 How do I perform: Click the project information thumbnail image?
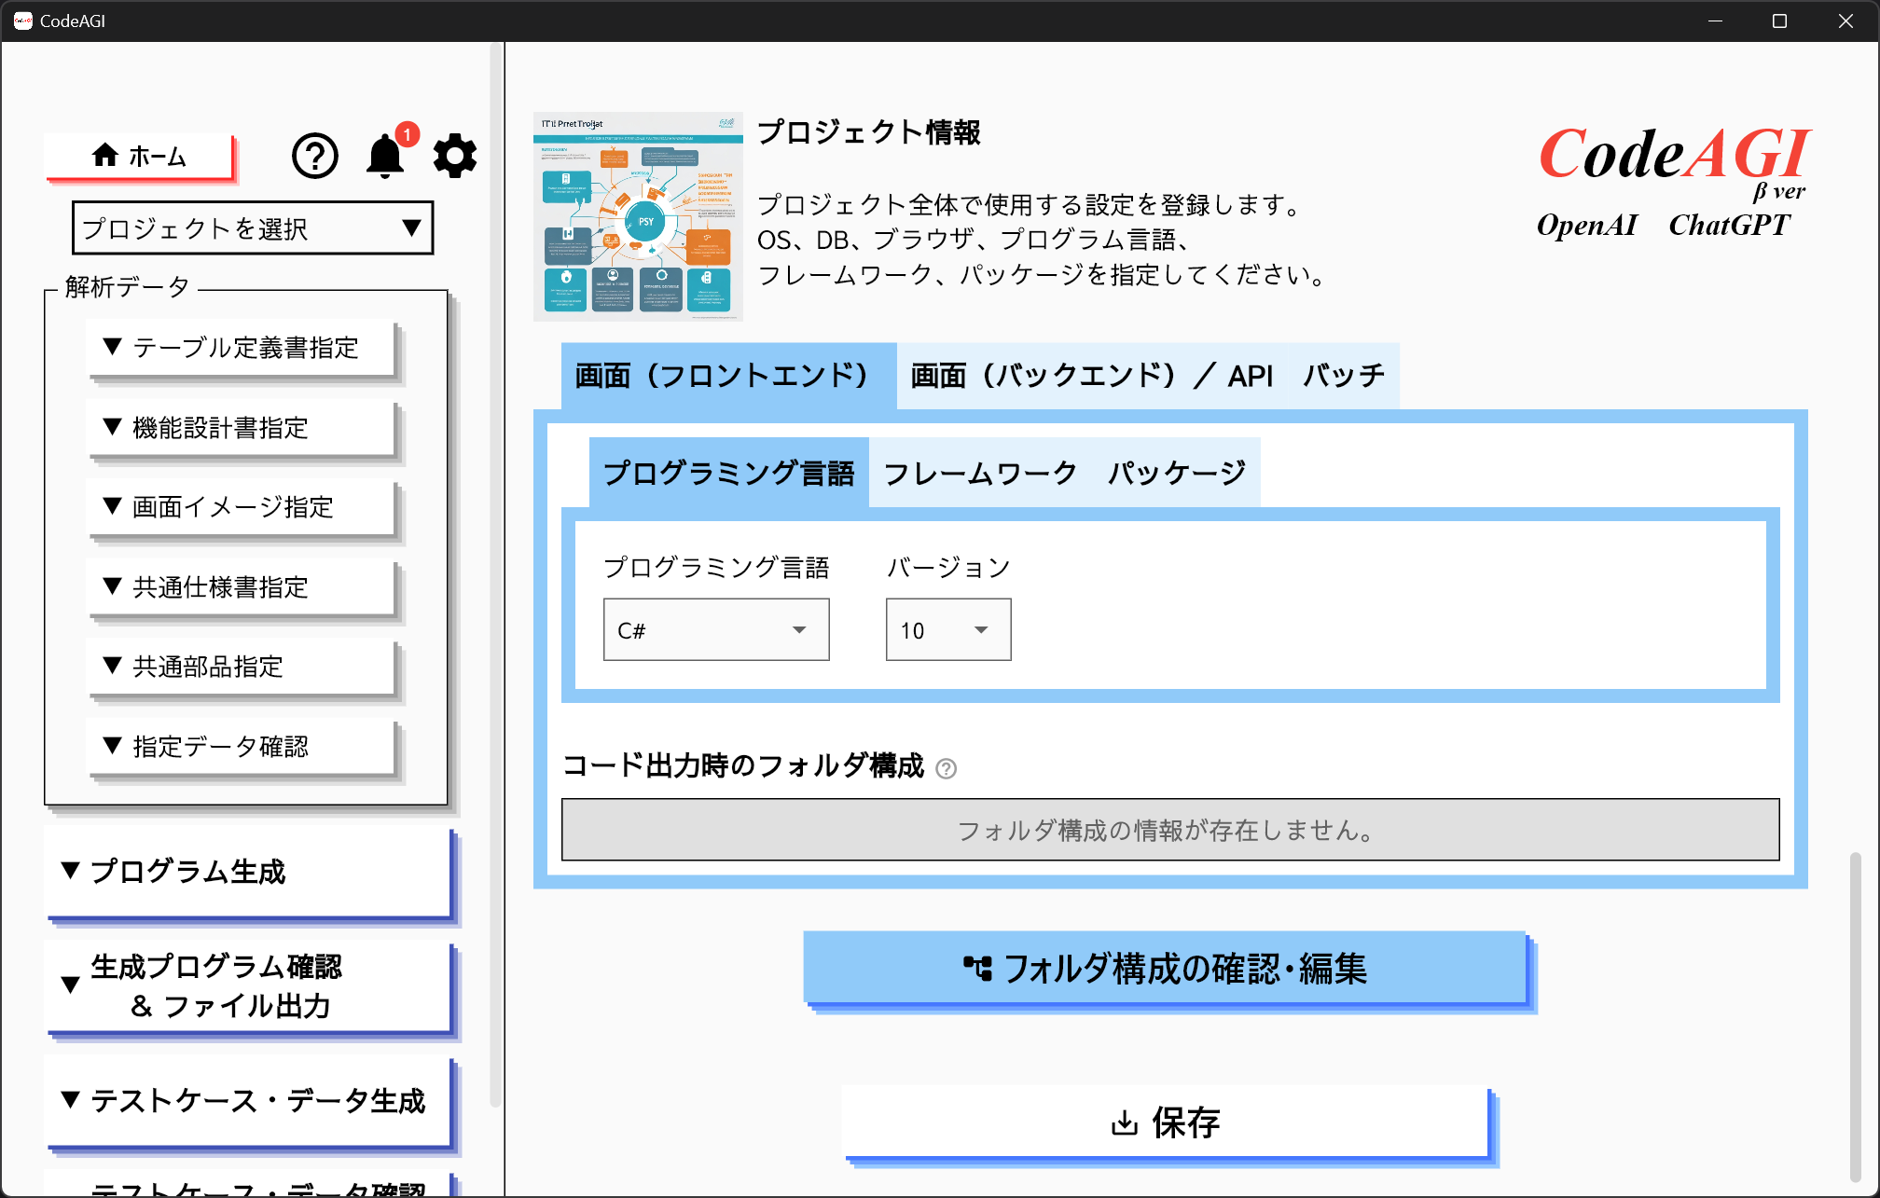(638, 216)
